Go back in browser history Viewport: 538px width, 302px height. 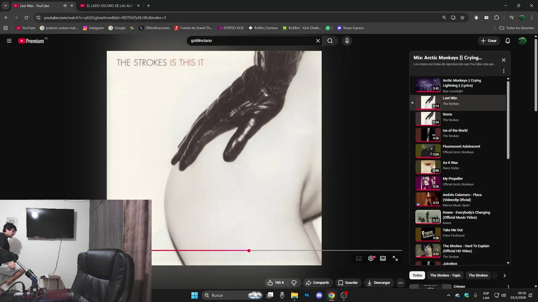[6, 18]
